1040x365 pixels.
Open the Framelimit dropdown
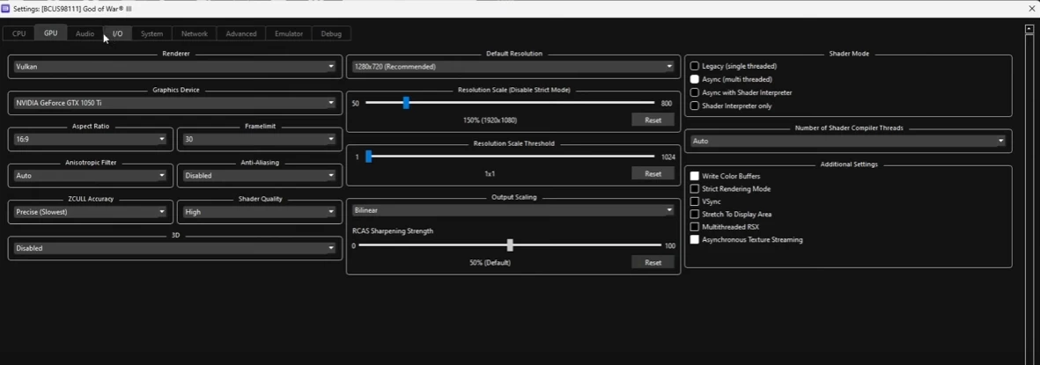coord(259,139)
